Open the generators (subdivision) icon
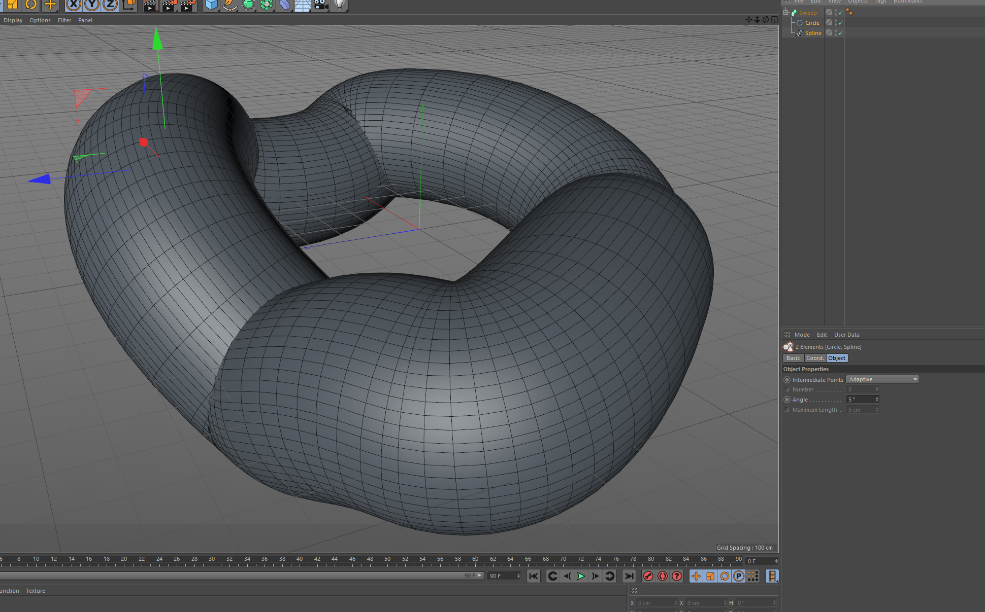The width and height of the screenshot is (985, 612). [x=248, y=5]
